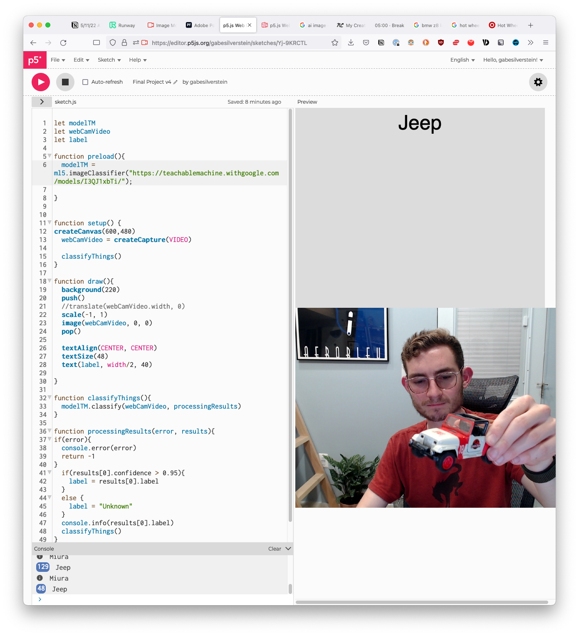
Task: Click the site permissions icon in the address bar
Action: [136, 42]
